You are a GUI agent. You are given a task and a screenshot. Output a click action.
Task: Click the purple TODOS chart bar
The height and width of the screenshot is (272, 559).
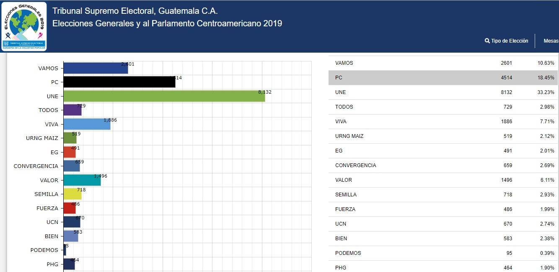72,110
